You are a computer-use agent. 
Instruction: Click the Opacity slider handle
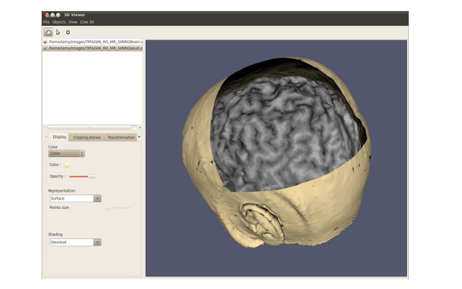coord(91,176)
